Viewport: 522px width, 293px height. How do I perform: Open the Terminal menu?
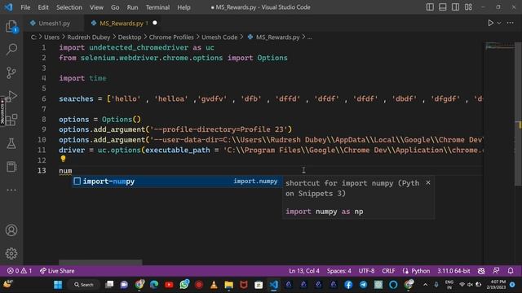(157, 7)
